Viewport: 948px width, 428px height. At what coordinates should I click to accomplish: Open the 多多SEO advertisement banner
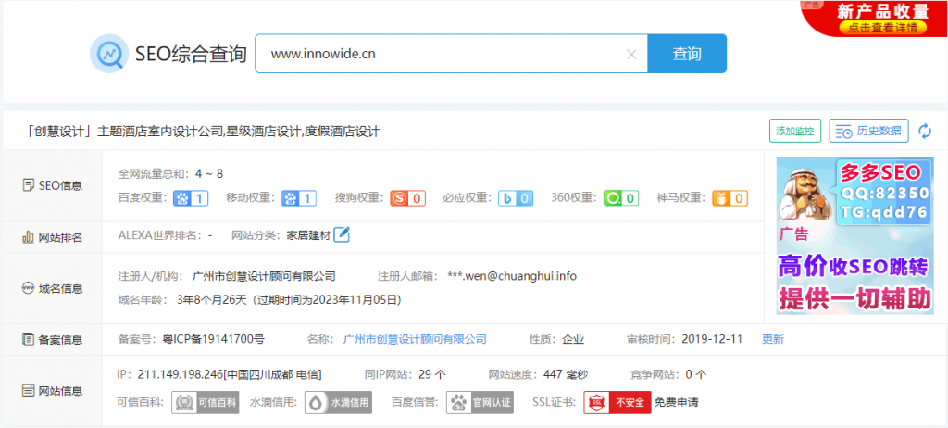[854, 236]
